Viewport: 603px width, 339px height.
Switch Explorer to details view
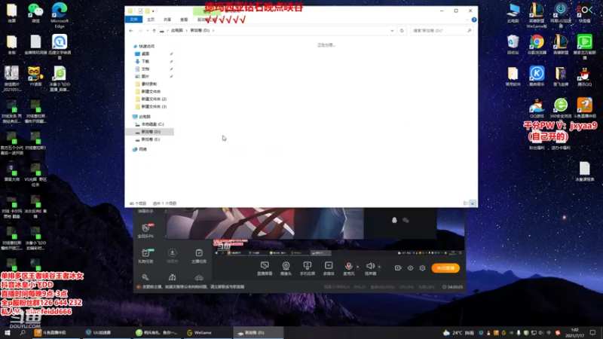point(466,203)
